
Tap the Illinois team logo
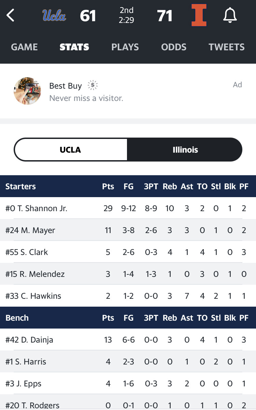(199, 16)
